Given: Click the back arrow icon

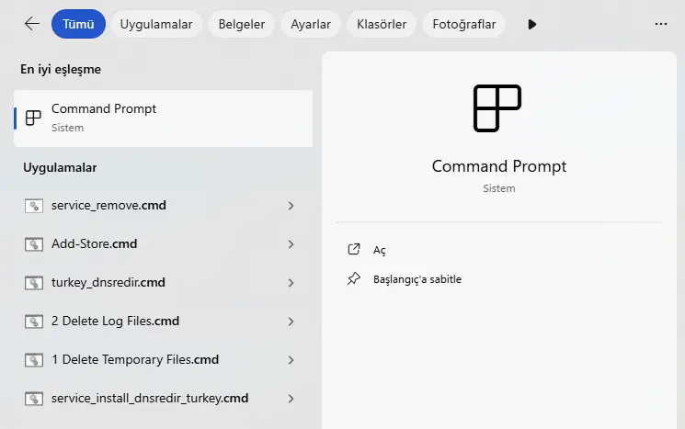Looking at the screenshot, I should point(32,24).
